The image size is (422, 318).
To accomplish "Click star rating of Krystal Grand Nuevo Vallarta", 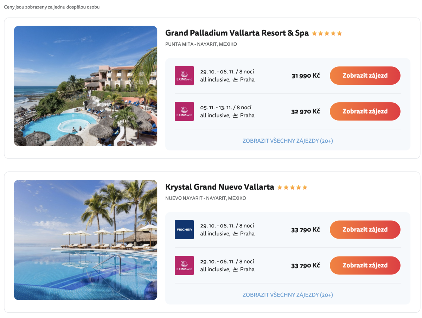I will click(x=292, y=187).
